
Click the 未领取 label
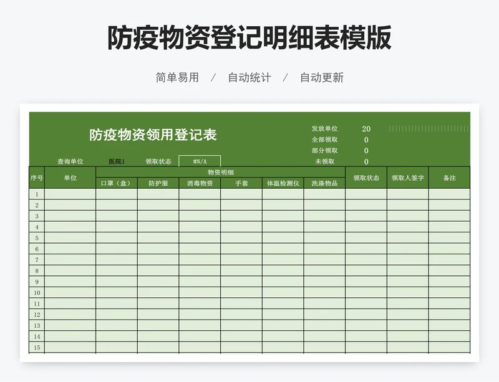[324, 161]
